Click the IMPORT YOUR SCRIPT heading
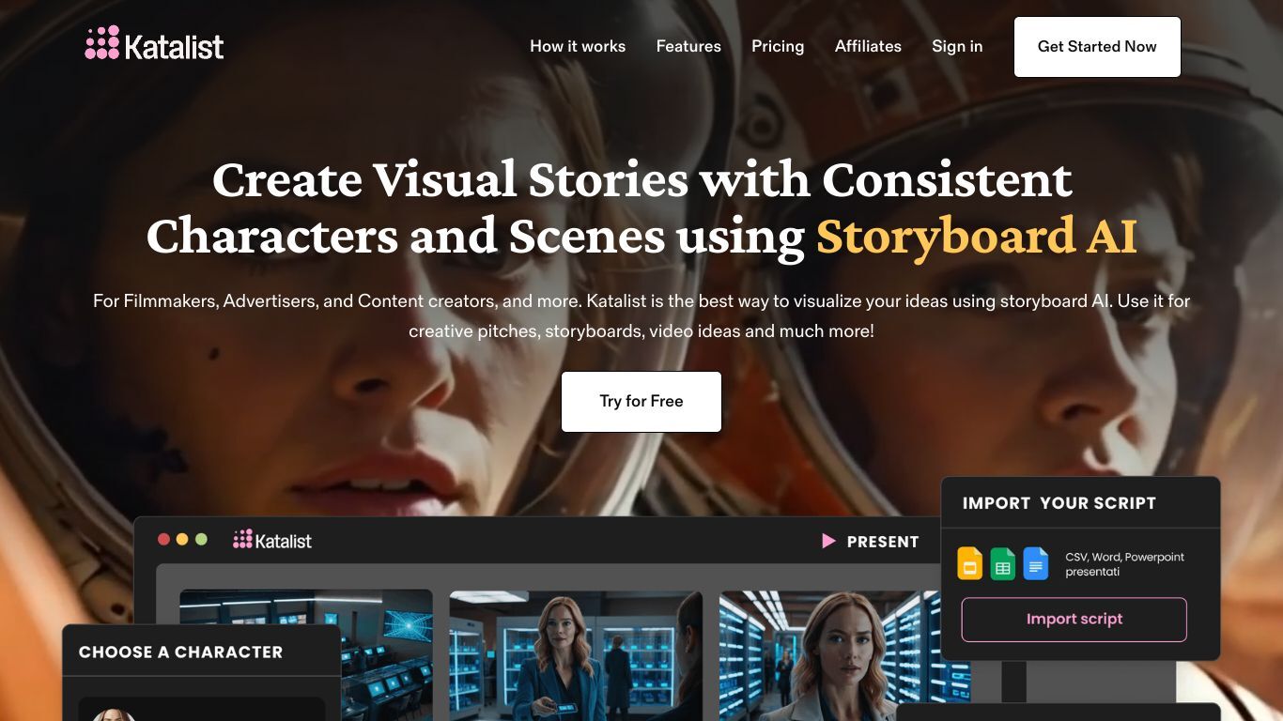 (x=1059, y=503)
